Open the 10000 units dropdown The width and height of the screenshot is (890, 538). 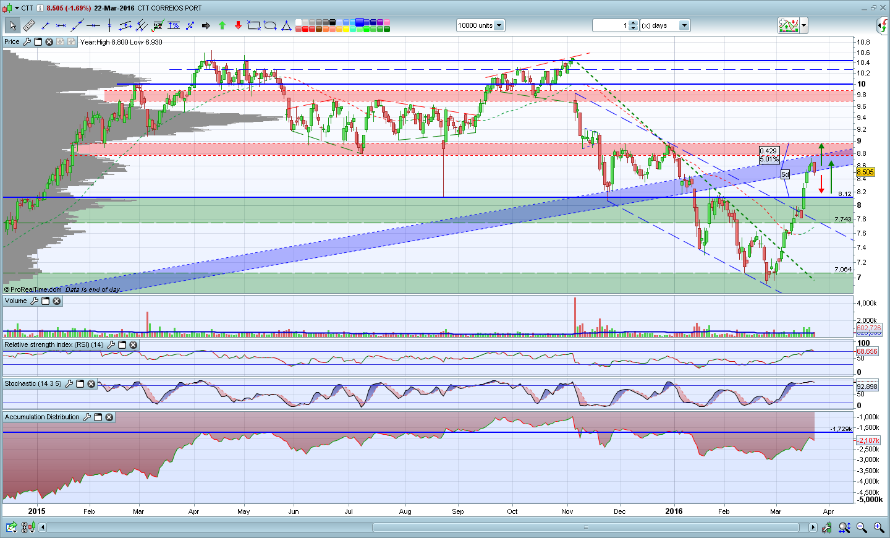(x=499, y=25)
